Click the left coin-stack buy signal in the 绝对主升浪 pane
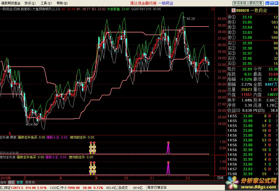 tap(91, 168)
